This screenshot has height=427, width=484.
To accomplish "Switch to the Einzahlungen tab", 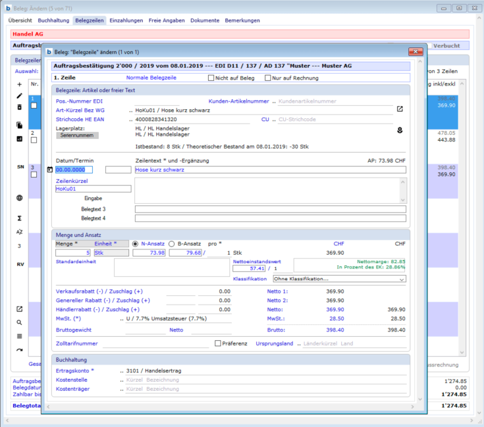I will [x=126, y=20].
